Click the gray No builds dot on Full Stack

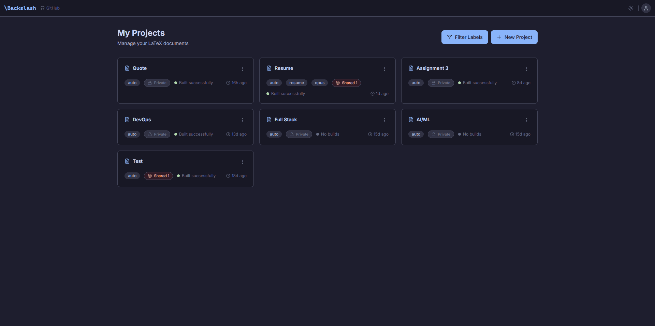point(317,134)
